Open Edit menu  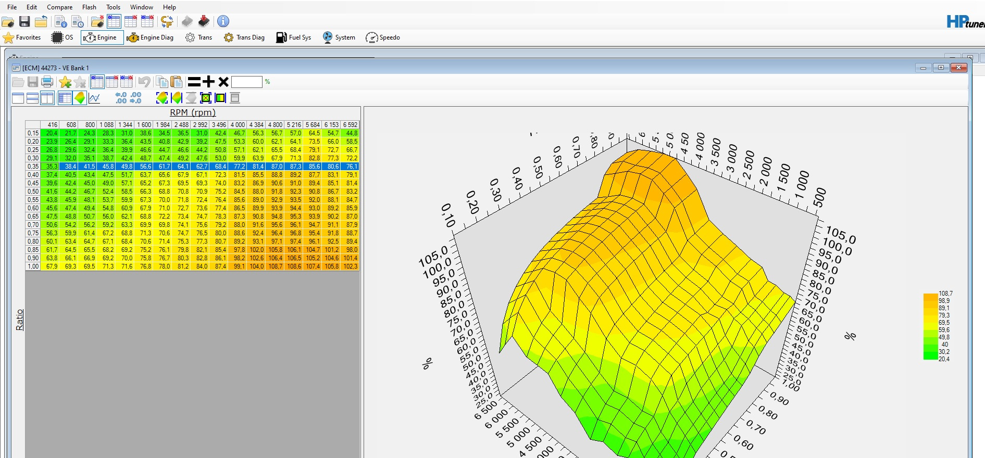[32, 7]
